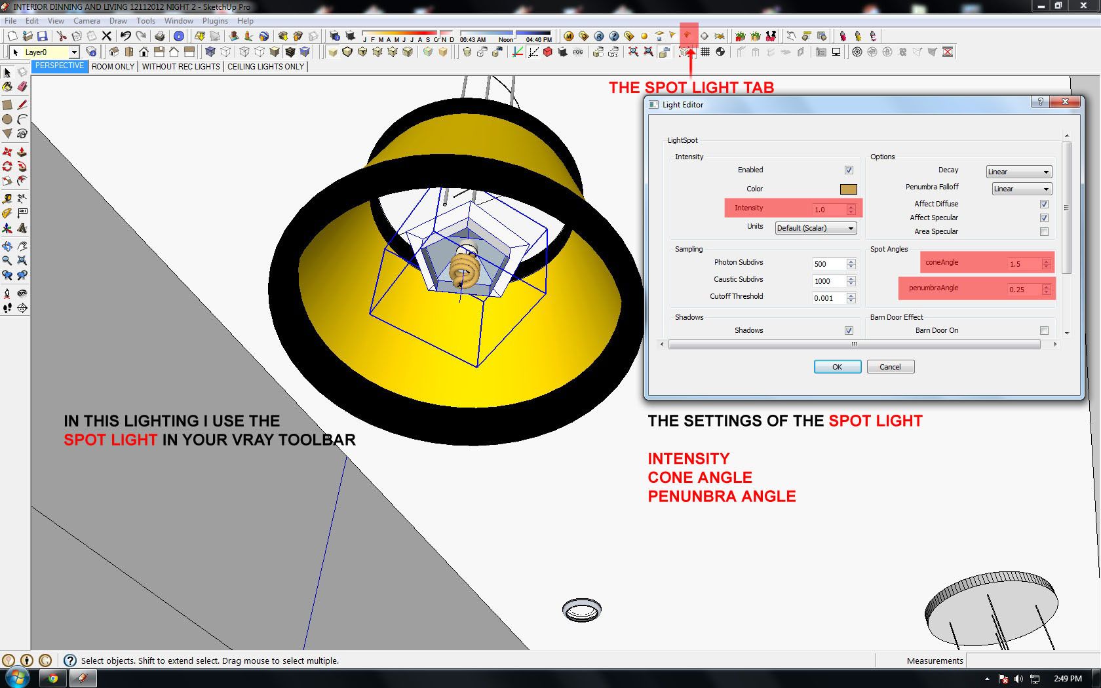The height and width of the screenshot is (688, 1101).
Task: Increase coneAngle with stepper arrow
Action: 1046,261
